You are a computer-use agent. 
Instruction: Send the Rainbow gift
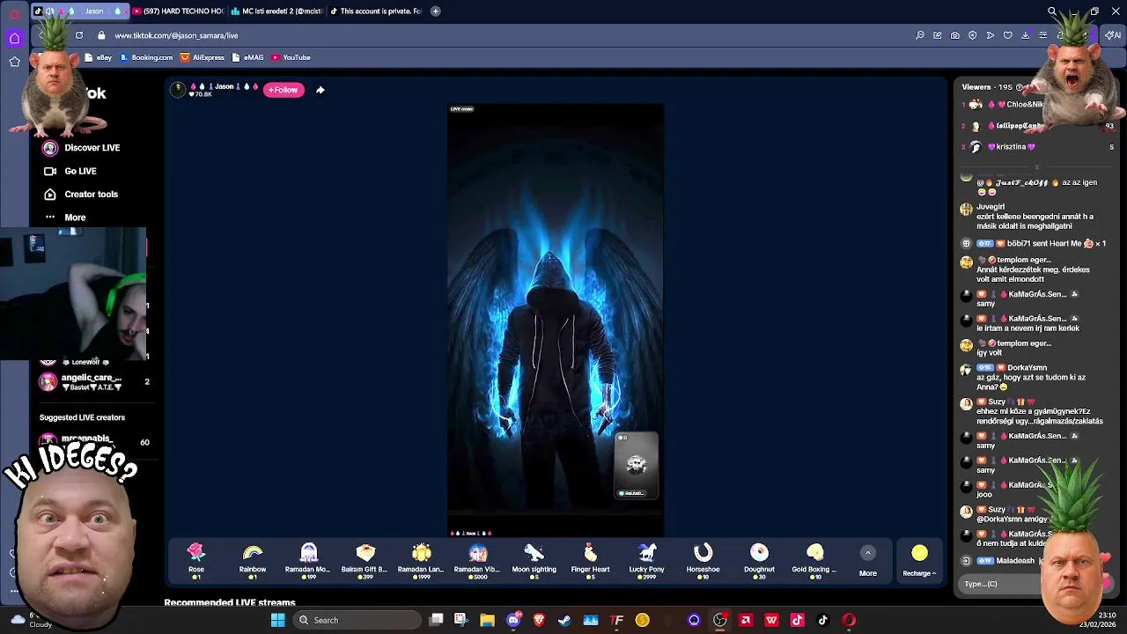click(x=252, y=560)
